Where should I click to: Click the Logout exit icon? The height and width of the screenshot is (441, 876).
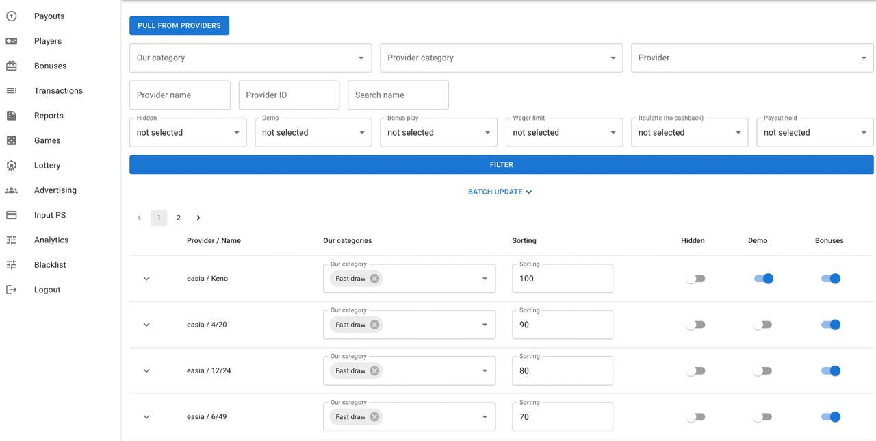[x=12, y=290]
